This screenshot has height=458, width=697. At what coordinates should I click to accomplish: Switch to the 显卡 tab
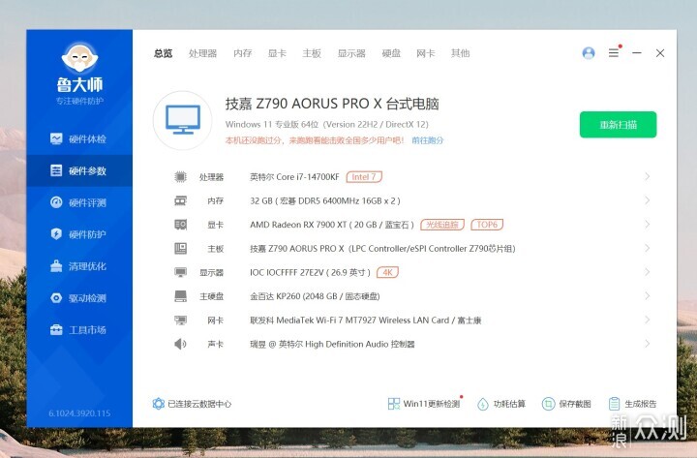pos(277,53)
